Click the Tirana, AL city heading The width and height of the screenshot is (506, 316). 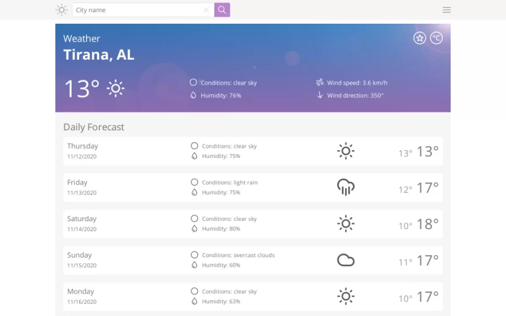[98, 55]
